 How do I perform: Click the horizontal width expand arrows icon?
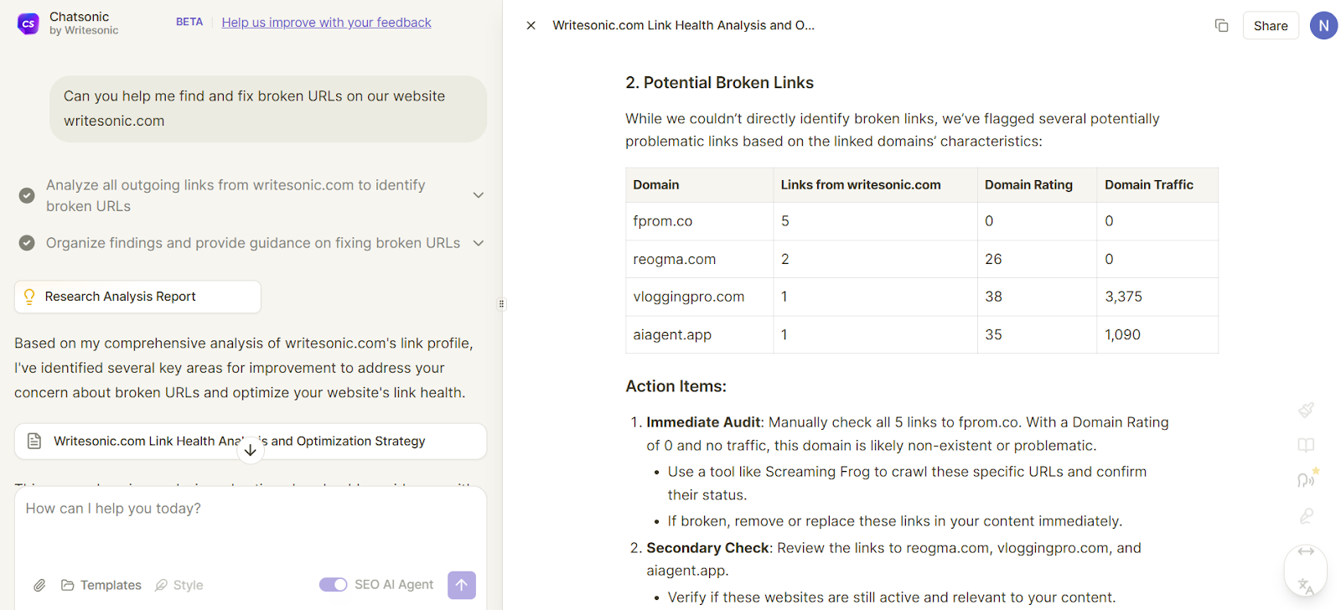coord(1306,551)
